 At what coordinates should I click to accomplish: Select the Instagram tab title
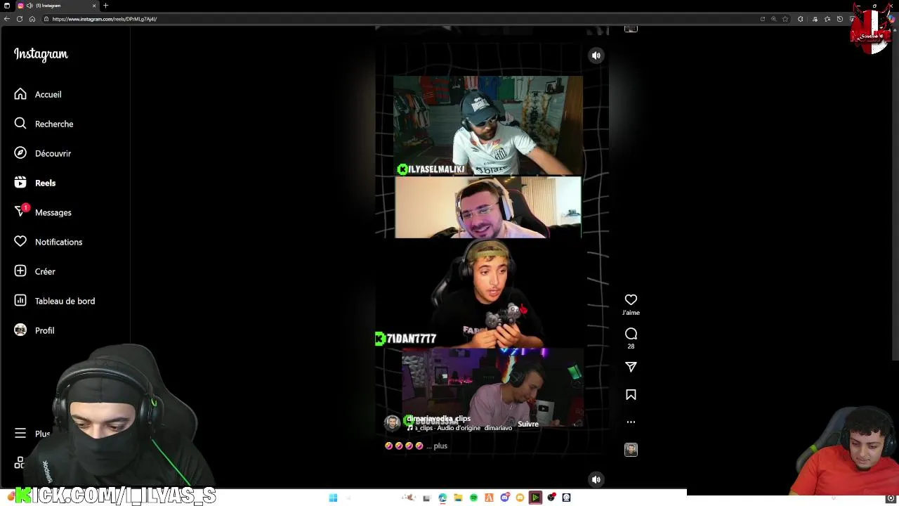click(48, 6)
